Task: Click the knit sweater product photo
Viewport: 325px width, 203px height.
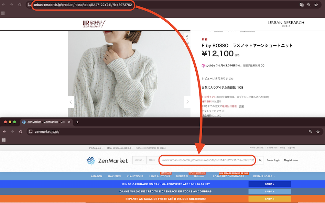Action: [129, 74]
